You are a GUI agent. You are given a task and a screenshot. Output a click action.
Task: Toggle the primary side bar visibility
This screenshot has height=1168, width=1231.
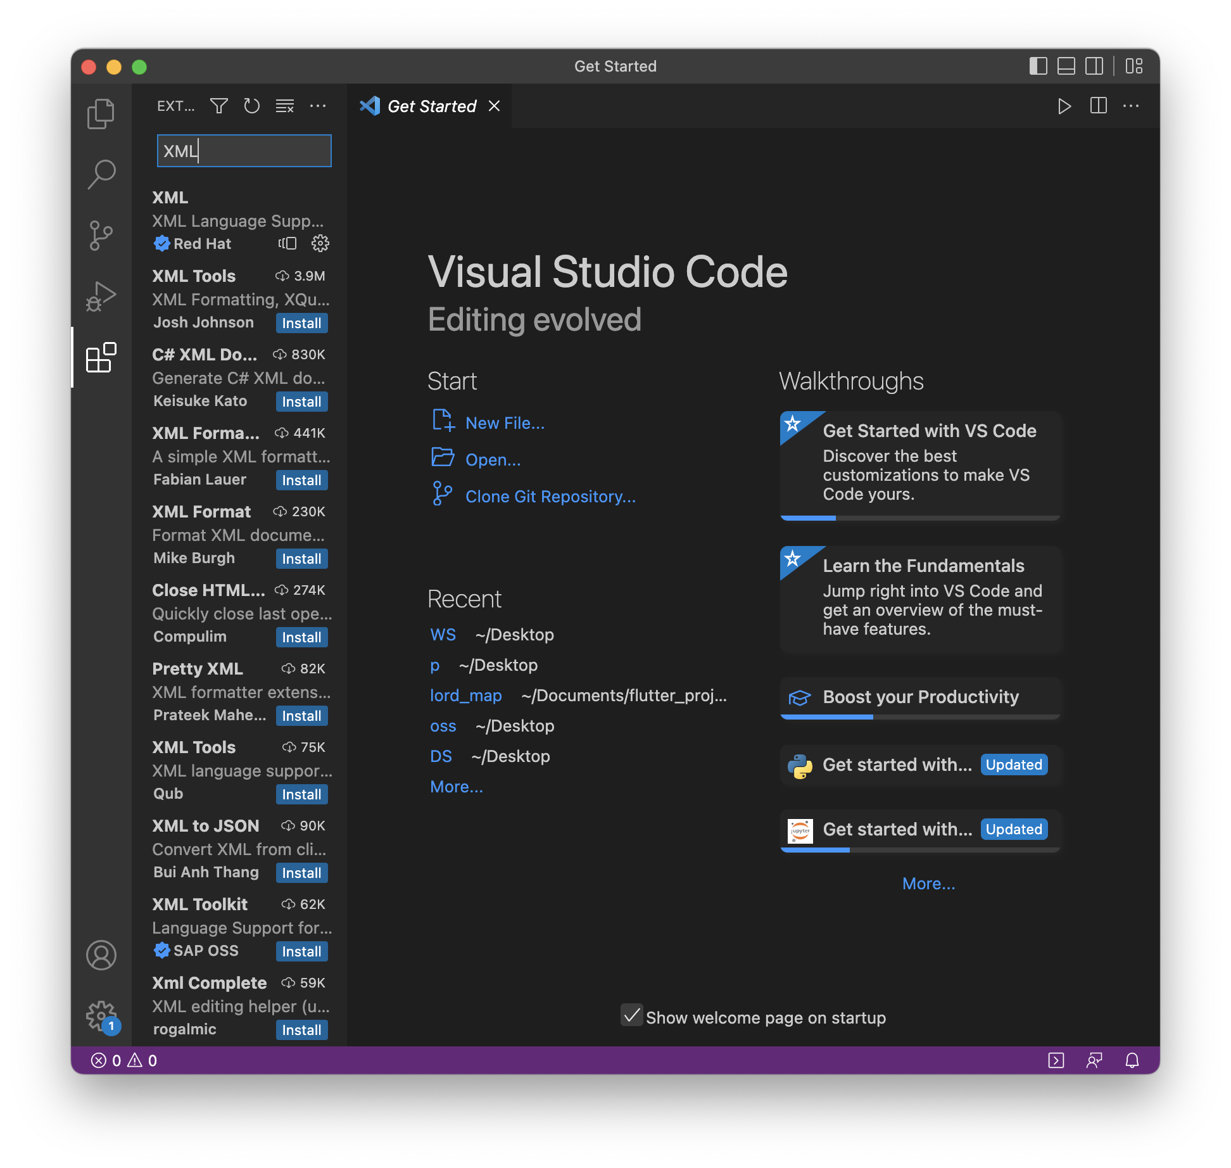pyautogui.click(x=1038, y=66)
